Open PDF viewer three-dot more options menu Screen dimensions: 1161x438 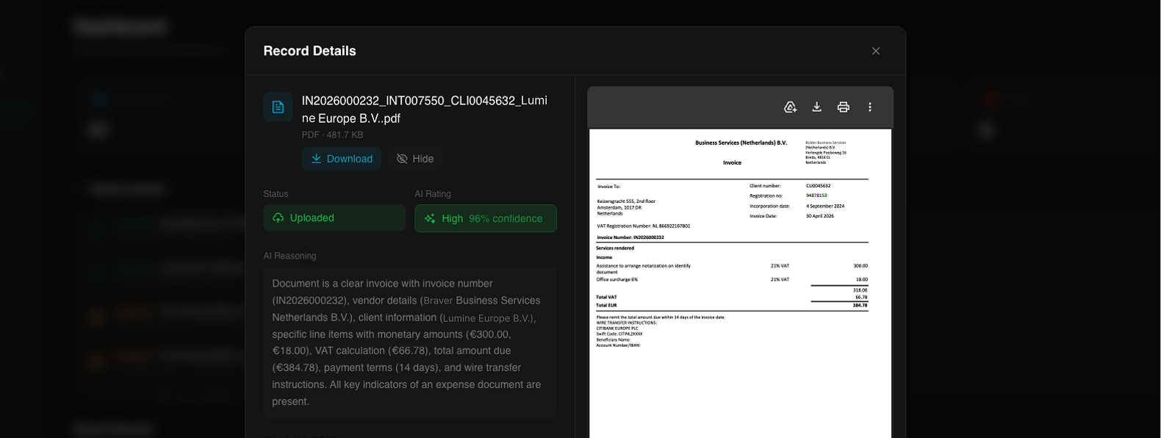pyautogui.click(x=870, y=107)
